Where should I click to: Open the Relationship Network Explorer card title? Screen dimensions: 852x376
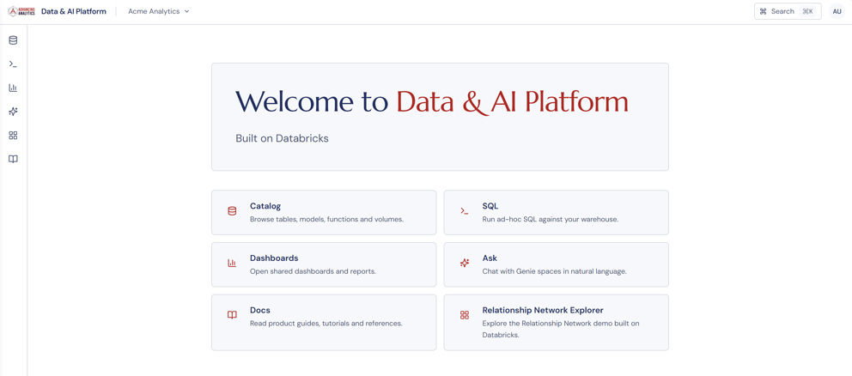pyautogui.click(x=543, y=310)
